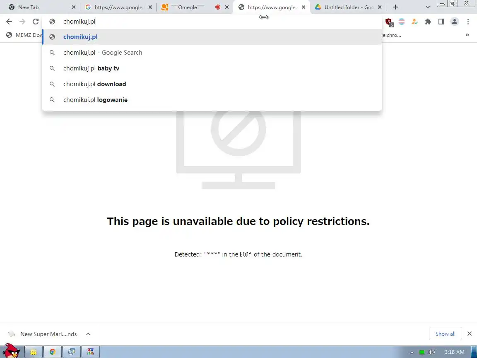Toggle the browser side panel
This screenshot has height=358, width=477.
(441, 22)
